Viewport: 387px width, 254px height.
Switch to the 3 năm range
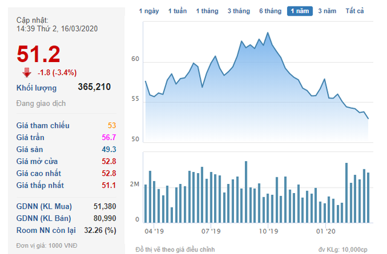327,11
